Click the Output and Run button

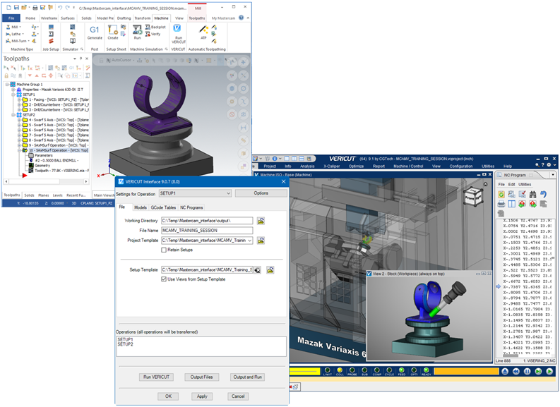click(x=247, y=377)
